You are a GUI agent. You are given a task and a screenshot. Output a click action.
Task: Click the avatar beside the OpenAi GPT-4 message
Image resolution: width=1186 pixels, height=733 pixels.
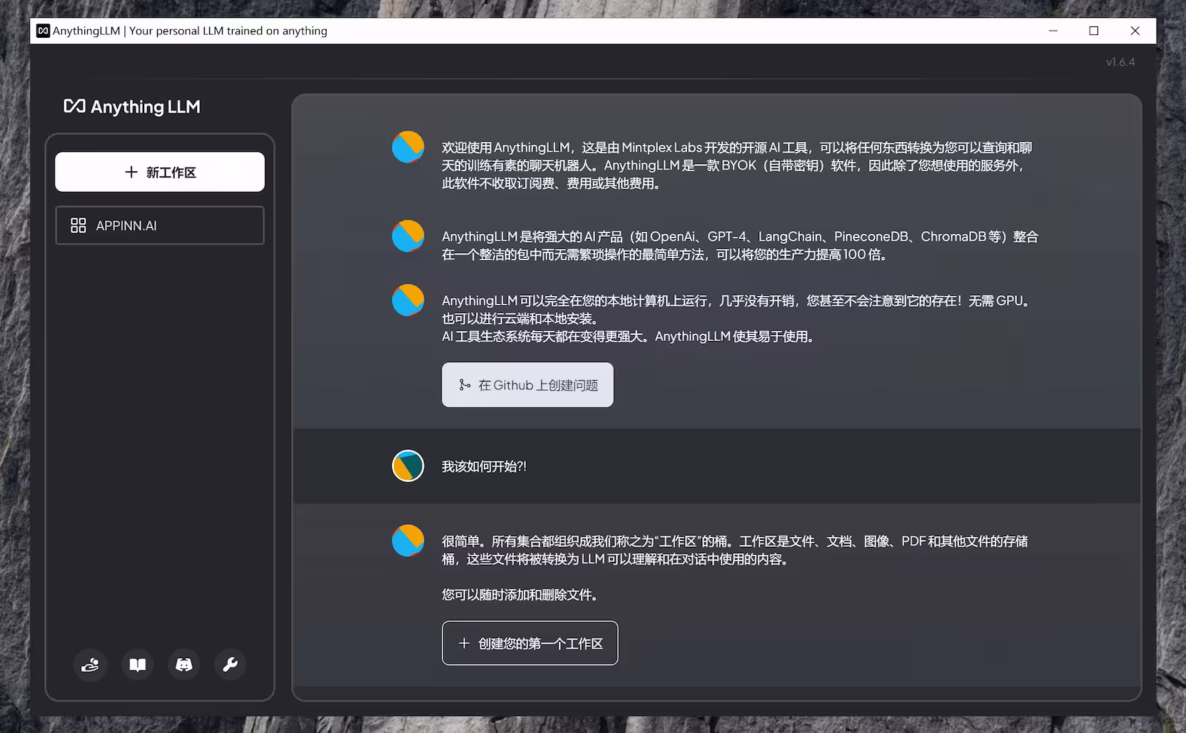pyautogui.click(x=408, y=236)
